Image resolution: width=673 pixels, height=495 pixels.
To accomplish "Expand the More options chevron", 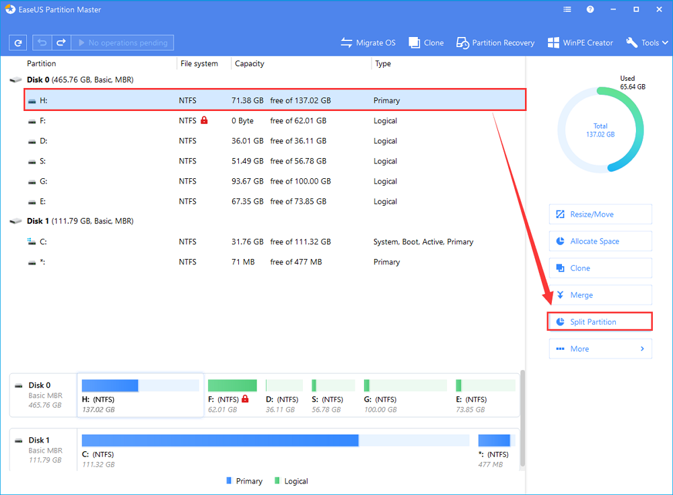I will 643,349.
